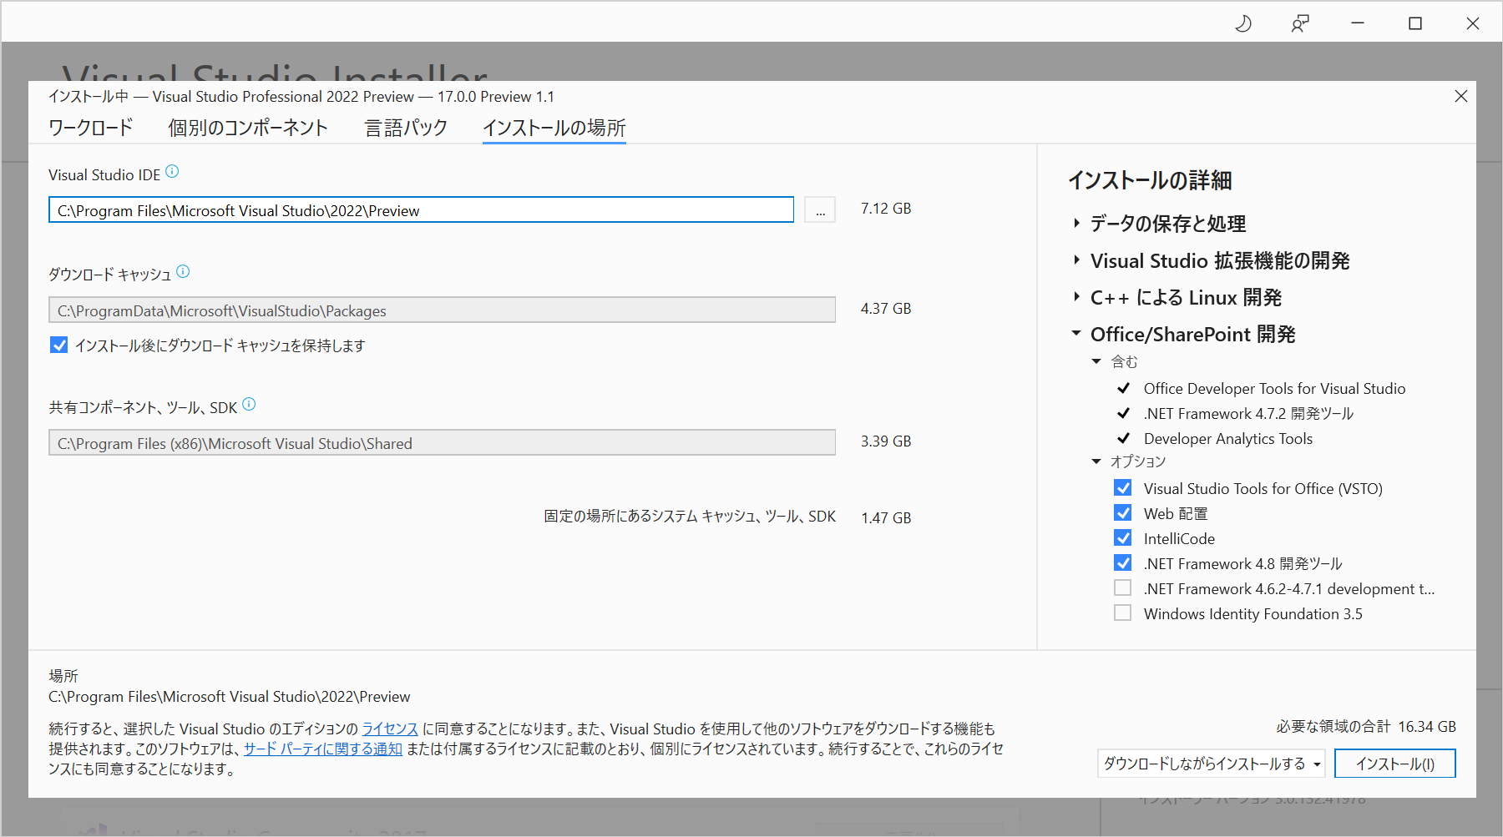Click the info icon beside ダウンロード キャッシュ

point(183,271)
